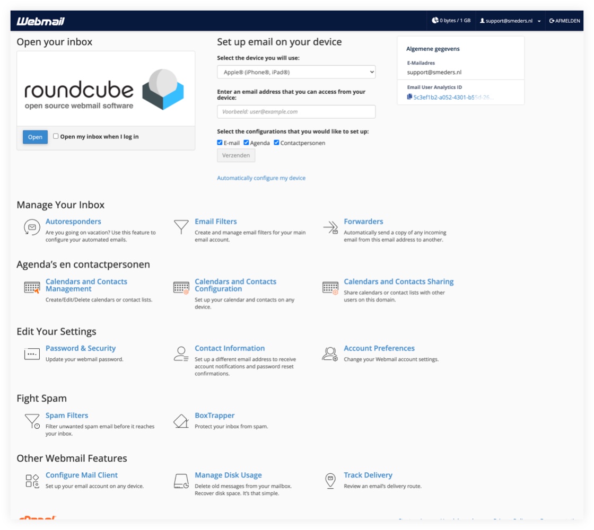Image resolution: width=594 pixels, height=530 pixels.
Task: Click the Autoresponders envelope icon
Action: coord(32,227)
